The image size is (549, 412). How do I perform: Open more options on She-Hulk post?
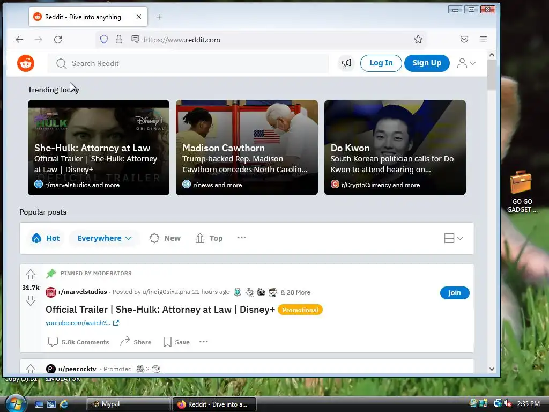[203, 342]
